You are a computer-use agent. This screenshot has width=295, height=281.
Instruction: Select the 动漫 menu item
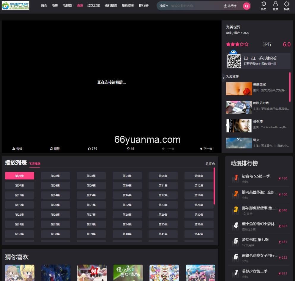[x=80, y=5]
